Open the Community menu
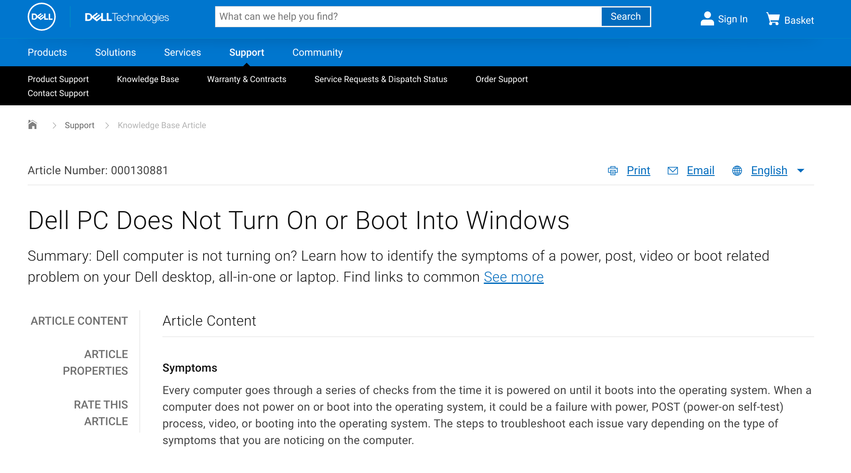851x473 pixels. coord(317,52)
